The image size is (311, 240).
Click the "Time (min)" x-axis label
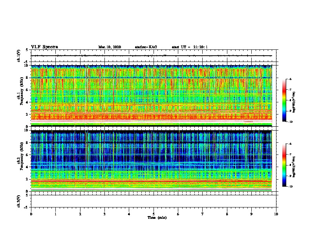pos(157,218)
